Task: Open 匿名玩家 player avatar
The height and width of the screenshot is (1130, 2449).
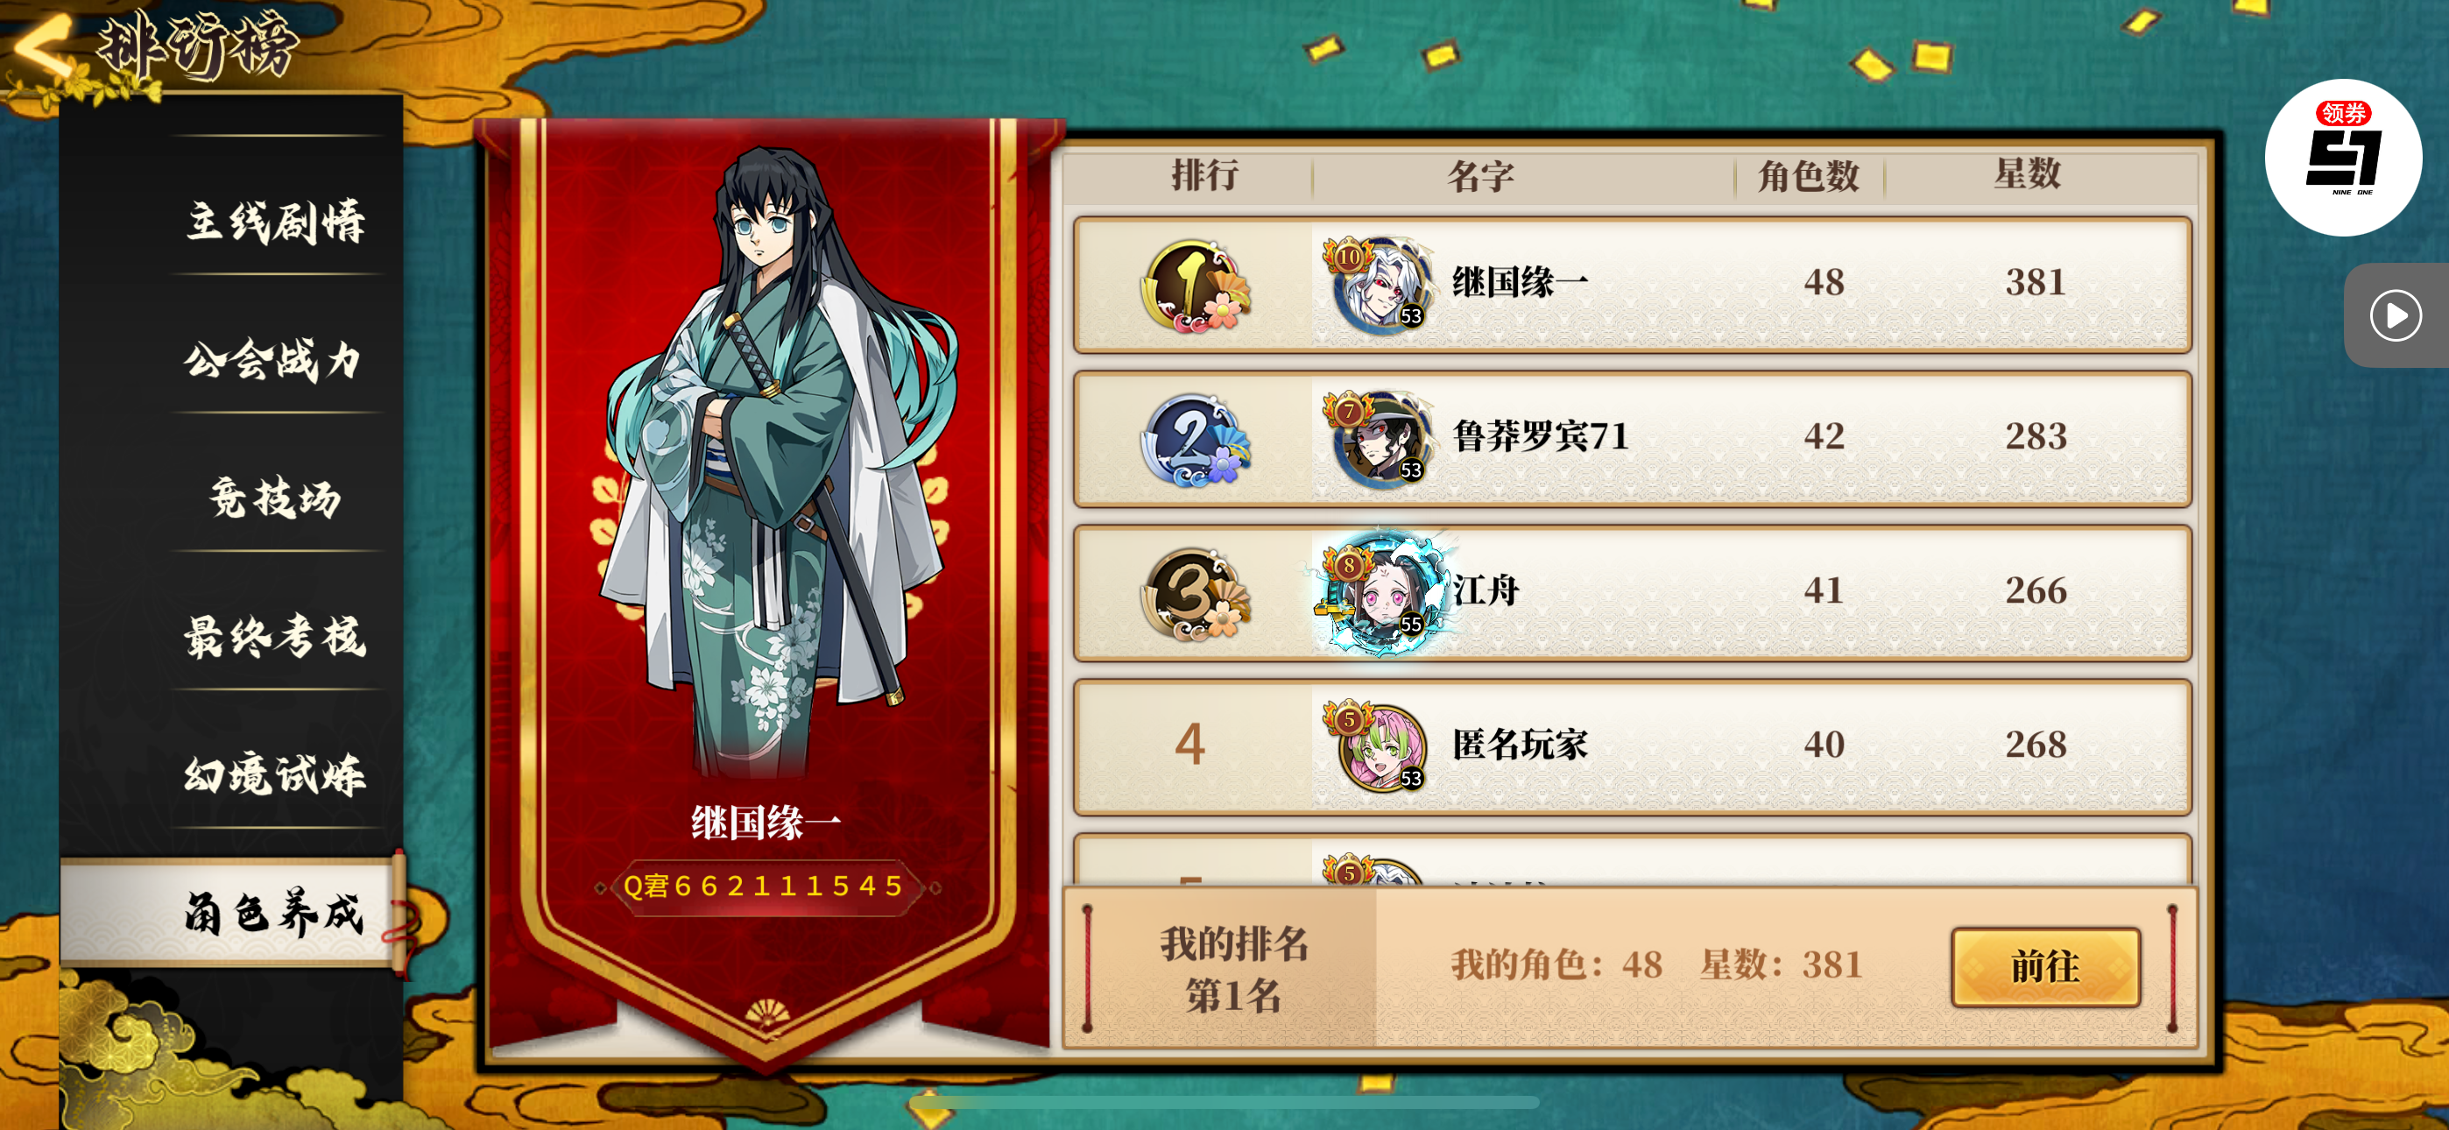Action: tap(1380, 746)
